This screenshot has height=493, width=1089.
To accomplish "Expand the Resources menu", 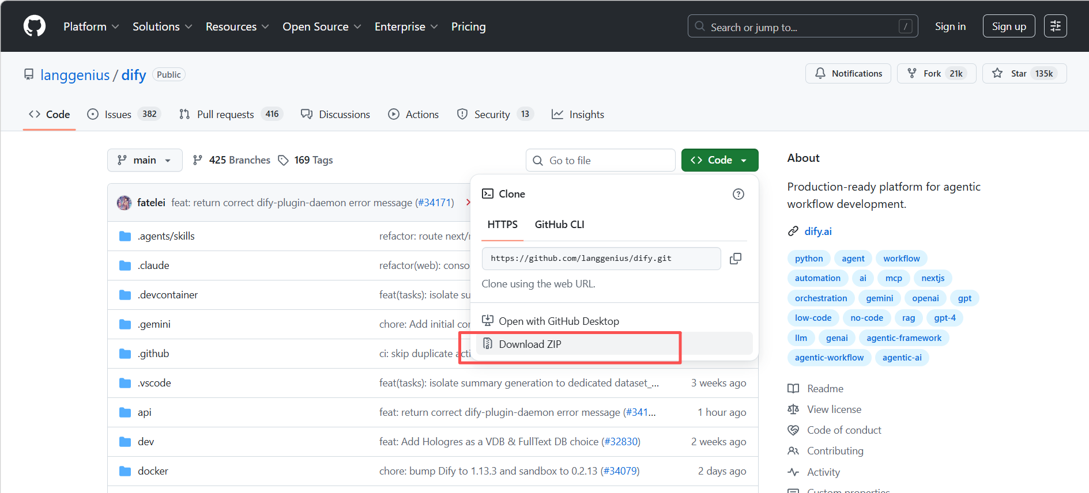I will tap(237, 26).
